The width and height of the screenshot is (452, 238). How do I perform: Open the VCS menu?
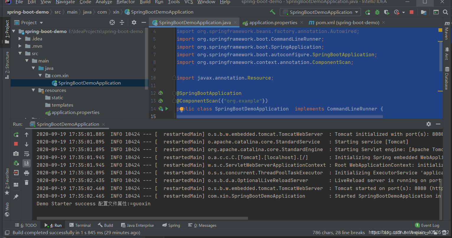189,2
